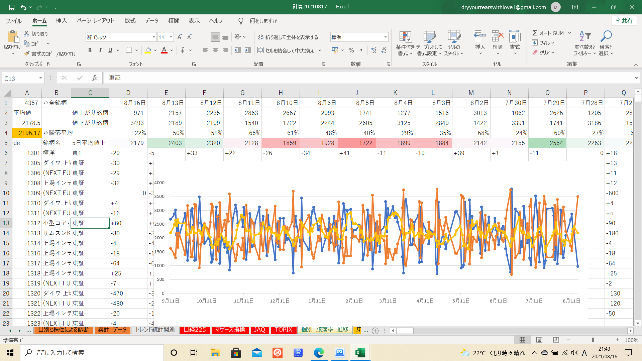The height and width of the screenshot is (361, 642).
Task: Click the increase decimal places icon
Action: click(374, 50)
